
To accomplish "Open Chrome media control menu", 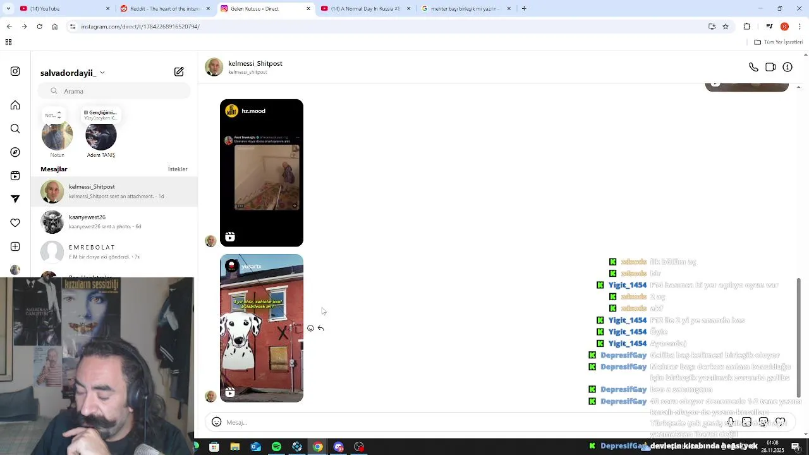I will click(x=769, y=27).
